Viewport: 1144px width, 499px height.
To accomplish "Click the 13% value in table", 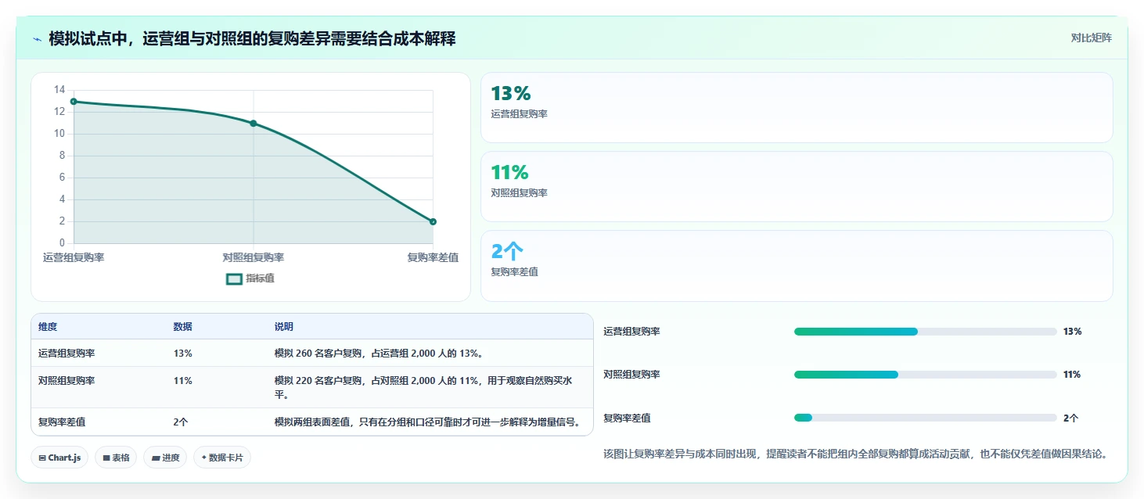I will click(x=183, y=354).
